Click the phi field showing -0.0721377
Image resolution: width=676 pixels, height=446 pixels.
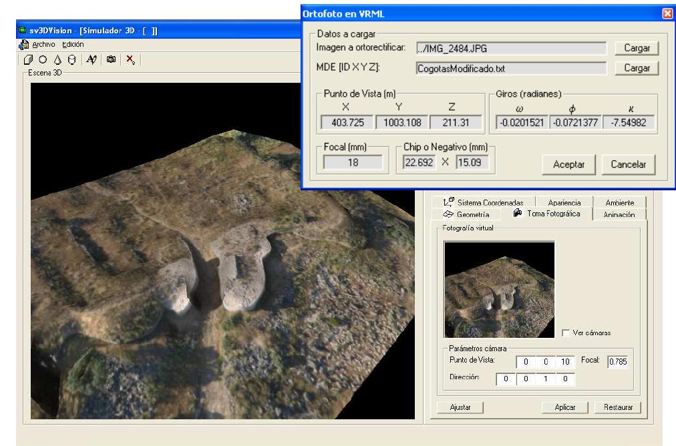click(x=576, y=122)
